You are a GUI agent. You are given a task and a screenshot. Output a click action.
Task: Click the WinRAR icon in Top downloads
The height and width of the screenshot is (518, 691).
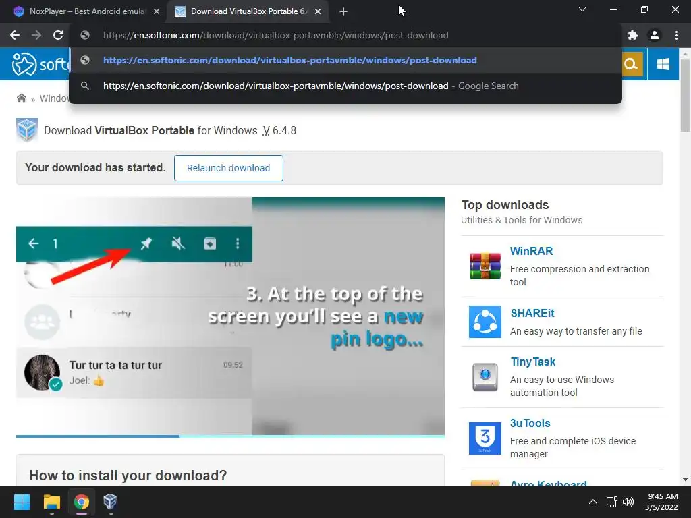(485, 266)
